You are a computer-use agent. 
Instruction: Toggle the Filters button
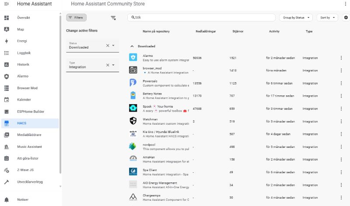[76, 17]
